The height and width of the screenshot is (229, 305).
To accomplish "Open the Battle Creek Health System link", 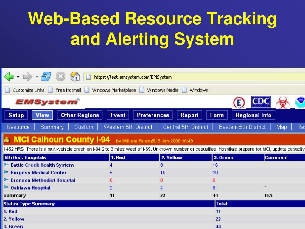I will tap(41, 165).
